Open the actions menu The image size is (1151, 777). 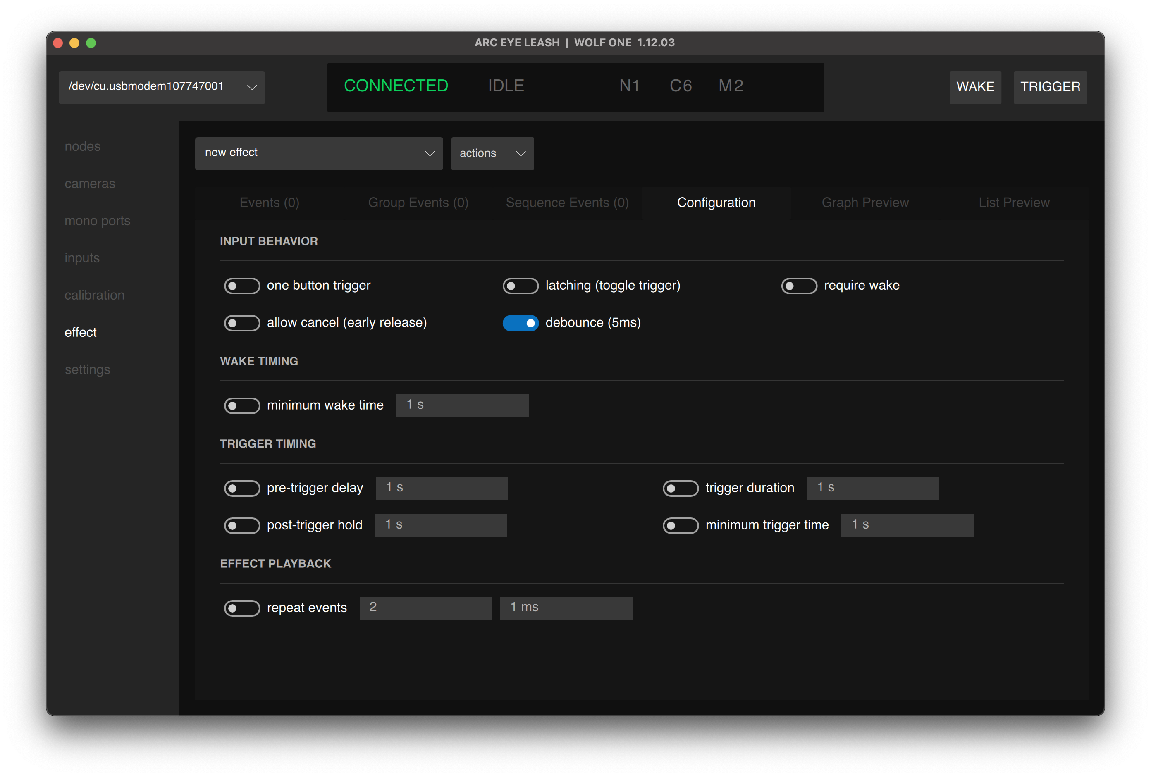click(492, 153)
